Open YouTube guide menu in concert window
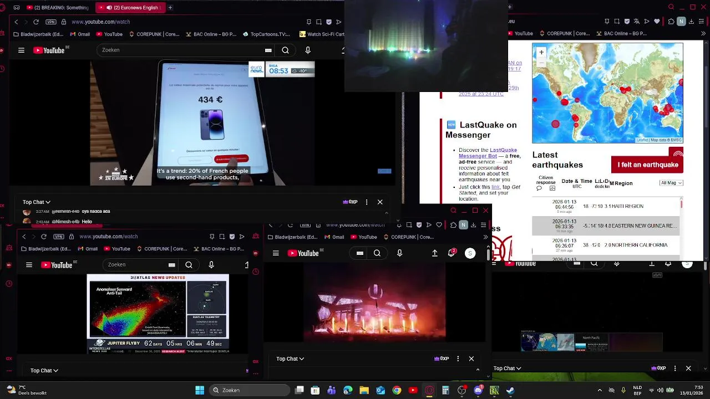 (x=276, y=253)
